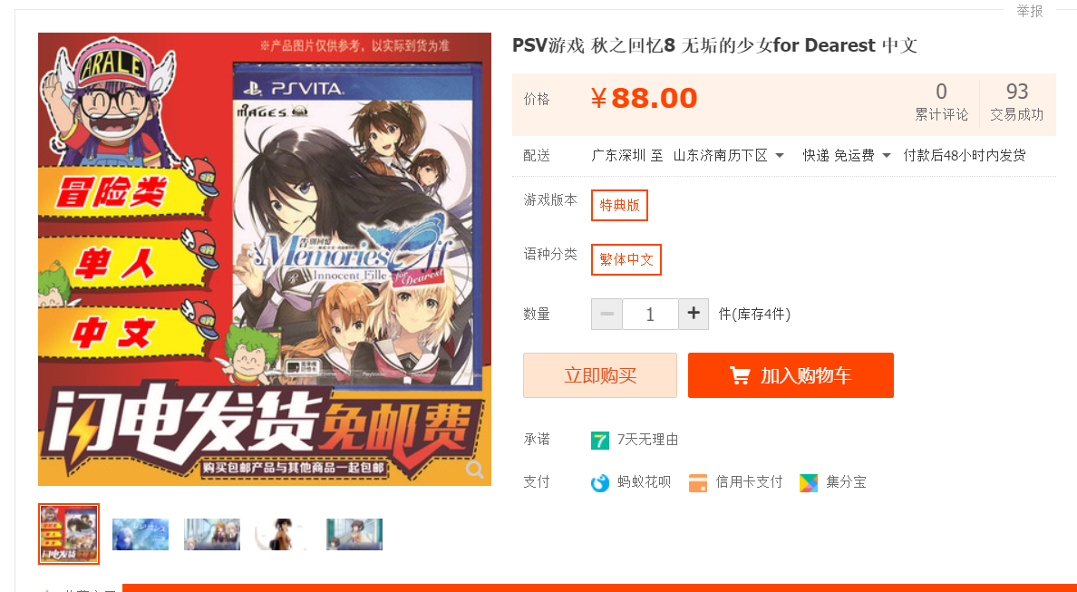
Task: Open the 交易成功 93 transactions count
Action: tap(1016, 102)
